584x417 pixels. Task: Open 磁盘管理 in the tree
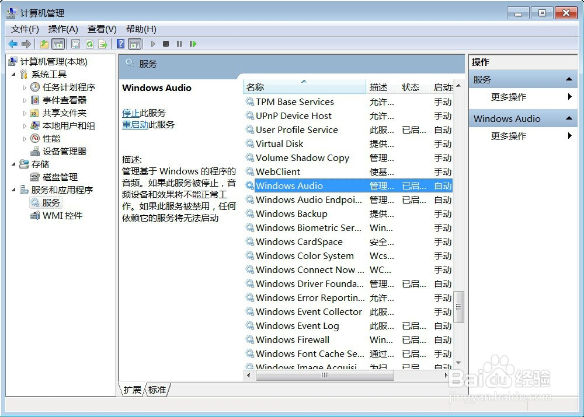60,177
